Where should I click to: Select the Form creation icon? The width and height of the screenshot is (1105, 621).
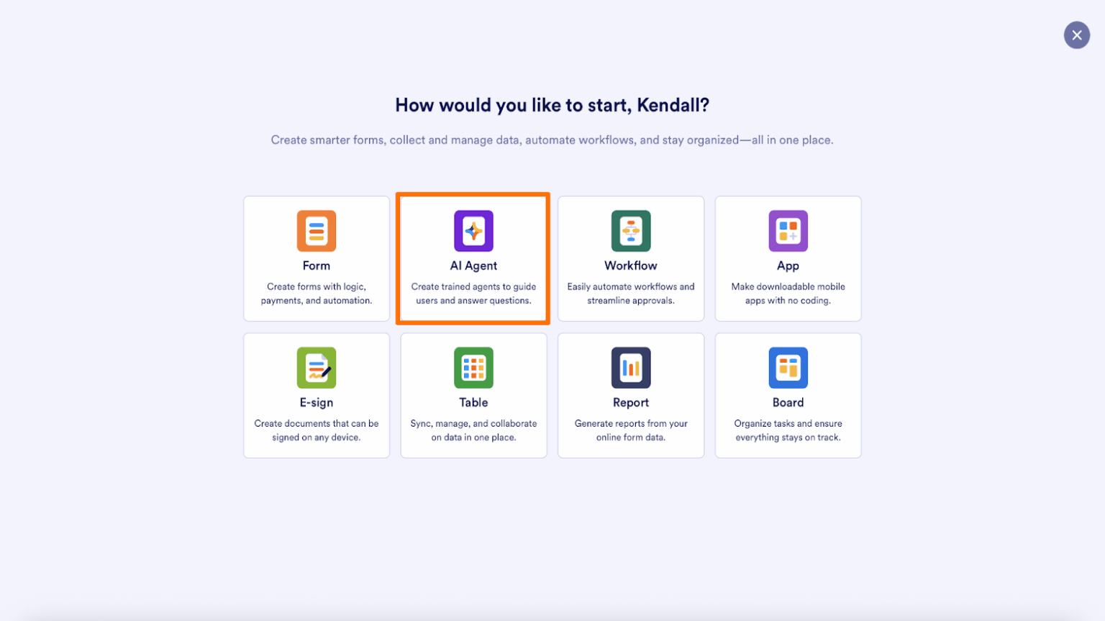[316, 231]
